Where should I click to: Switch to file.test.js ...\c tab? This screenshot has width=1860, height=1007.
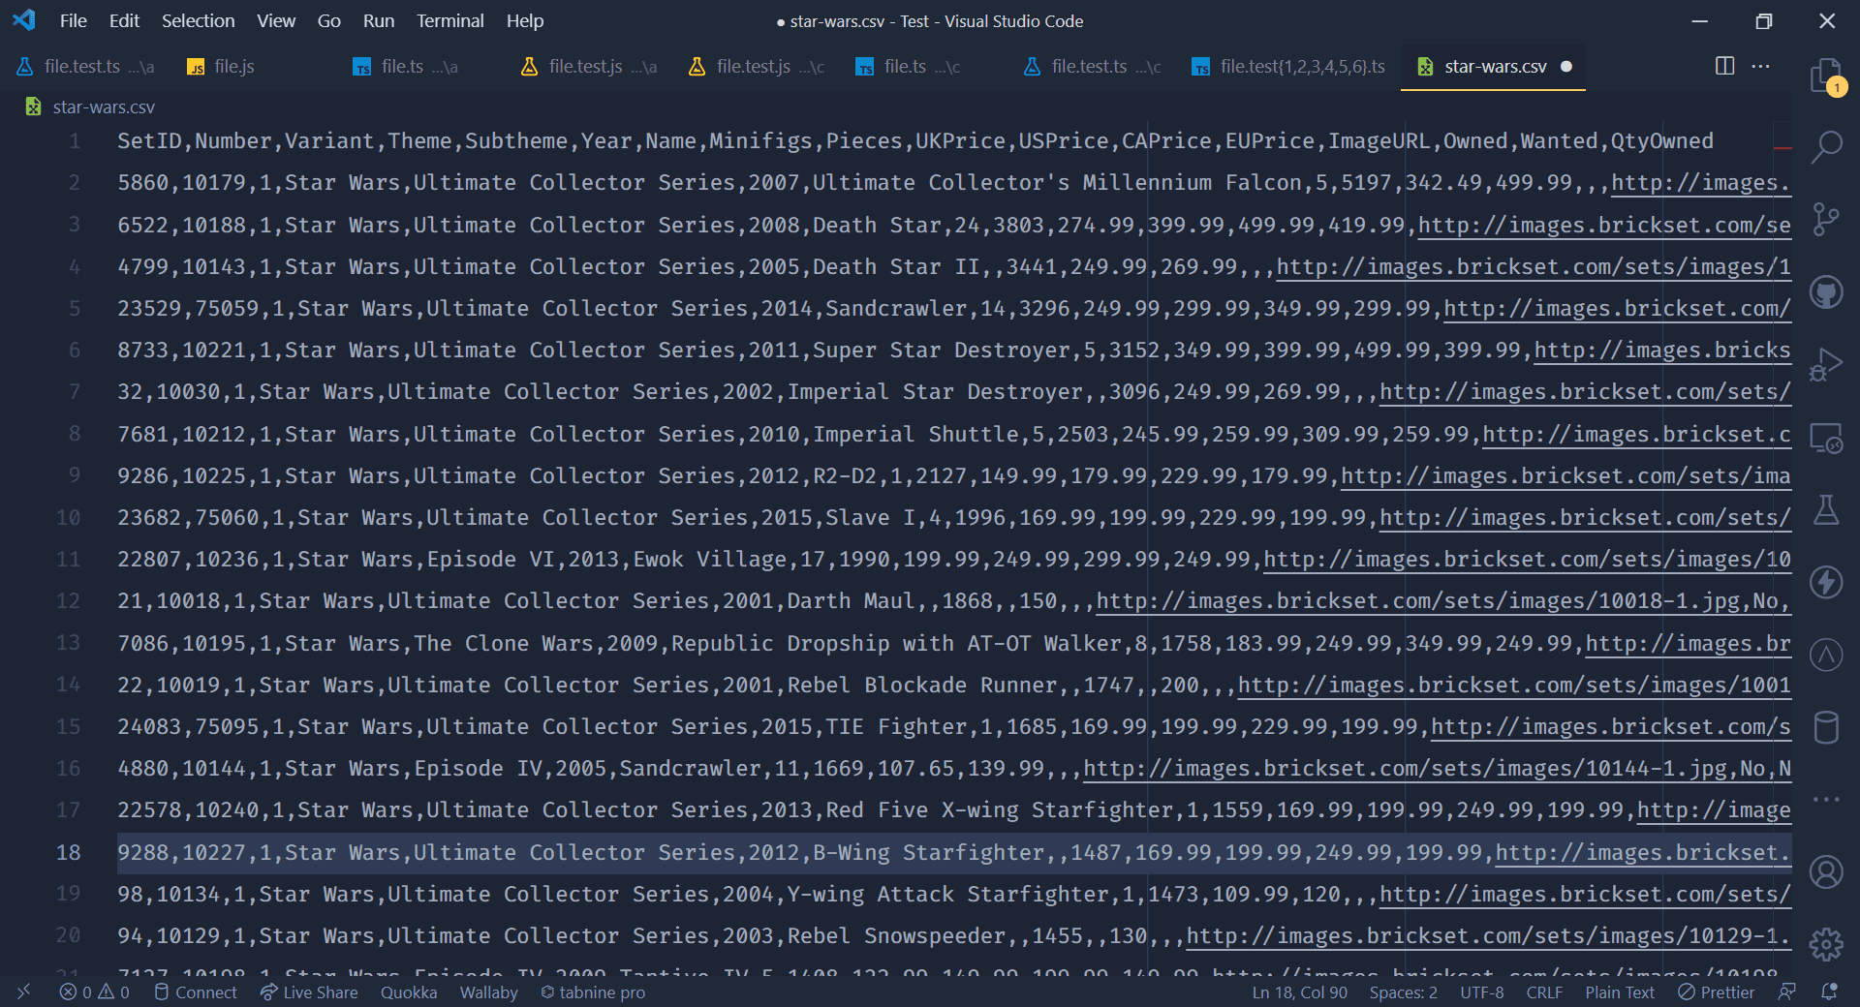pos(759,67)
